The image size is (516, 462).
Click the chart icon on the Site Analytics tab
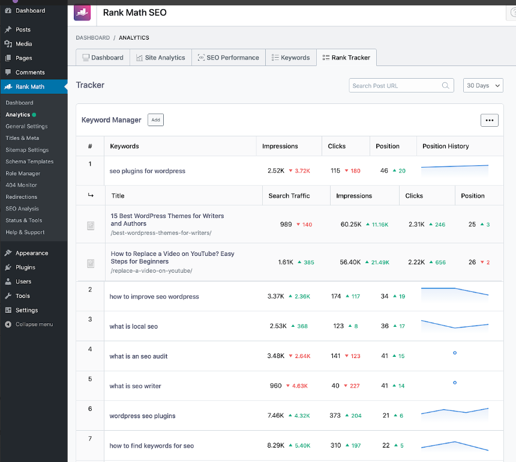pyautogui.click(x=140, y=58)
